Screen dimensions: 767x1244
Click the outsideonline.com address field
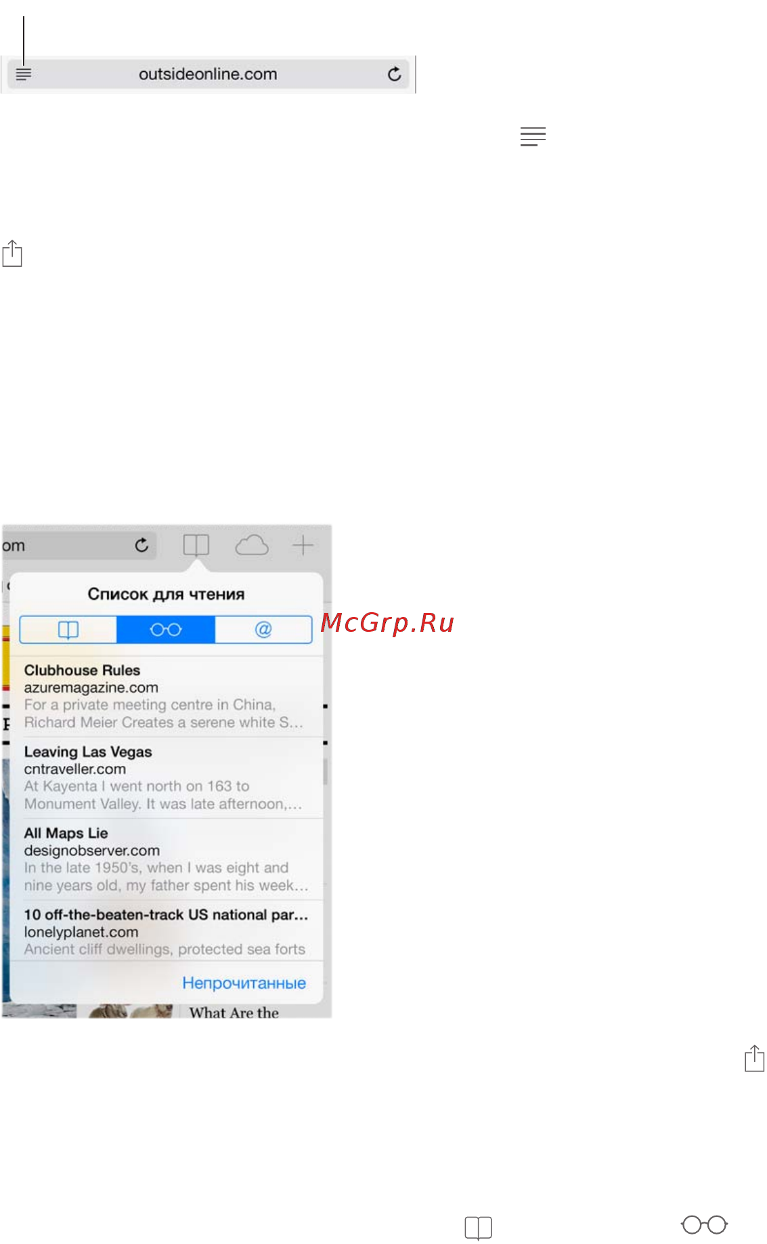[208, 74]
